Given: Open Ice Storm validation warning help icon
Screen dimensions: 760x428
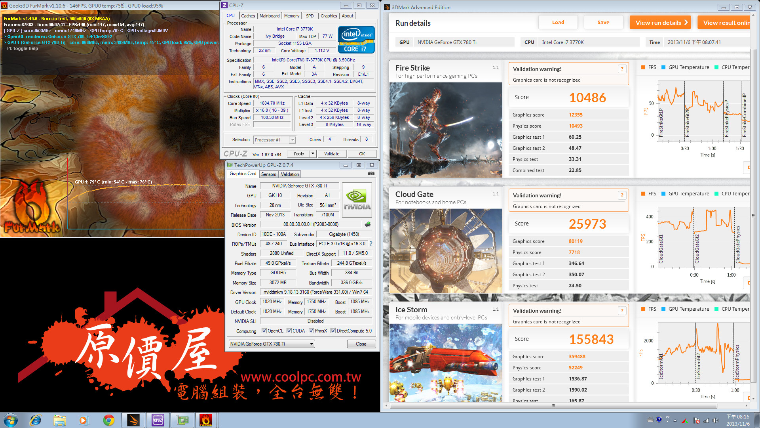Looking at the screenshot, I should point(622,311).
